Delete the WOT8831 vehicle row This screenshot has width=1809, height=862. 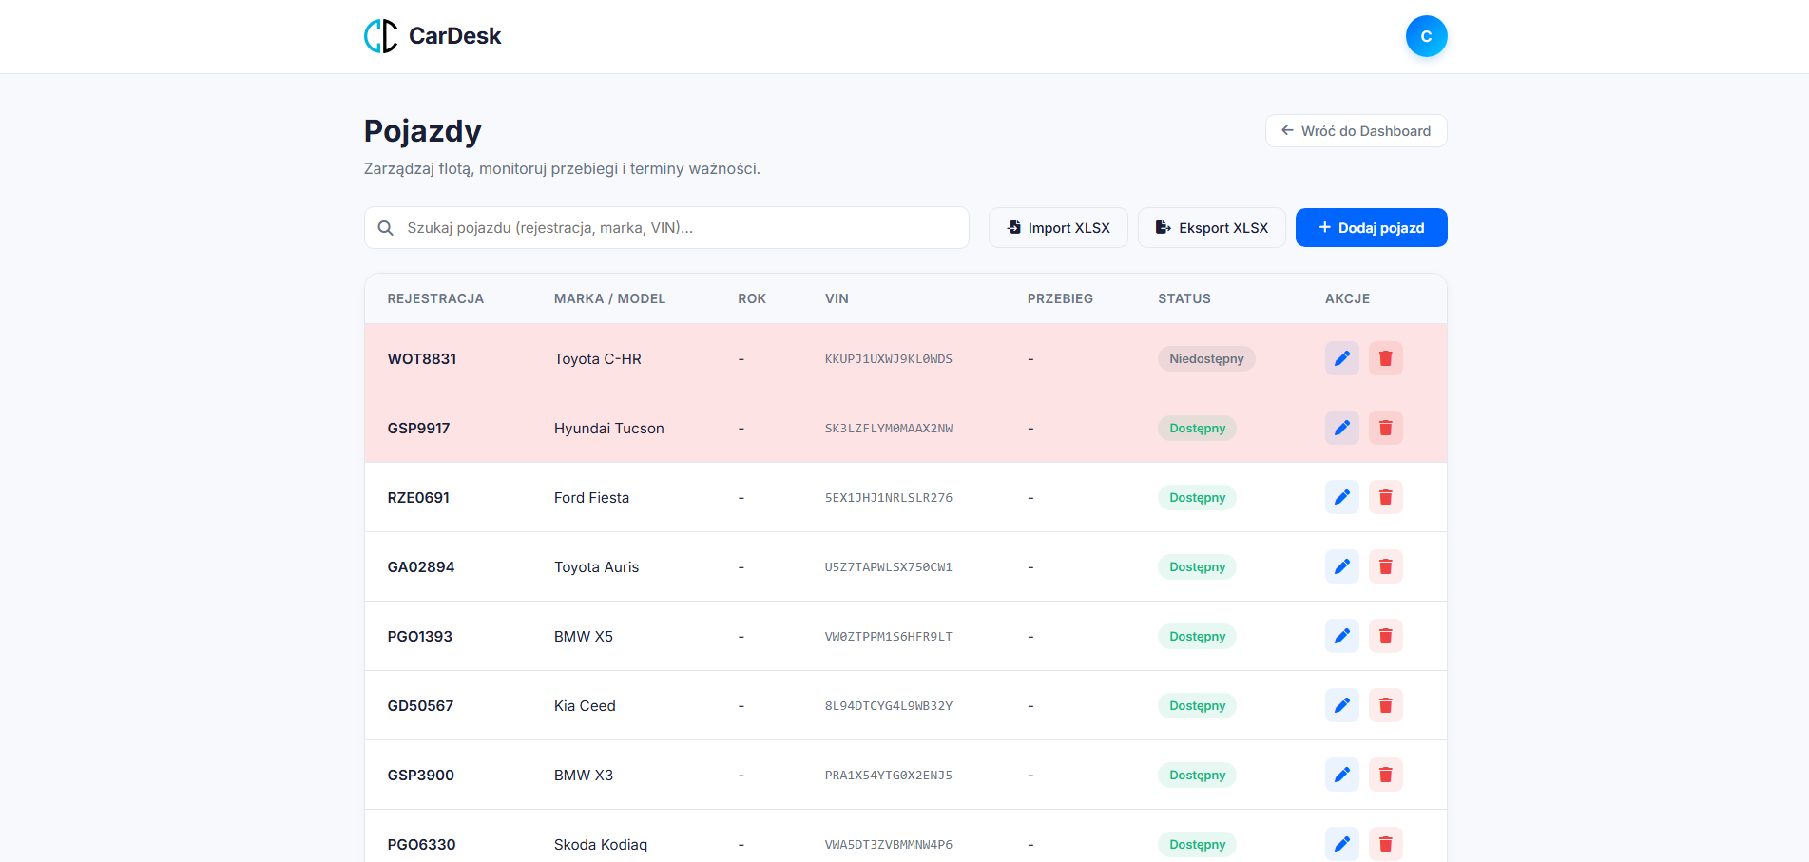click(x=1385, y=358)
